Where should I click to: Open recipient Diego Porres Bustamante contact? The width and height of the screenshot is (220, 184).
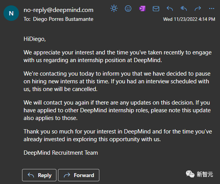pos(63,19)
